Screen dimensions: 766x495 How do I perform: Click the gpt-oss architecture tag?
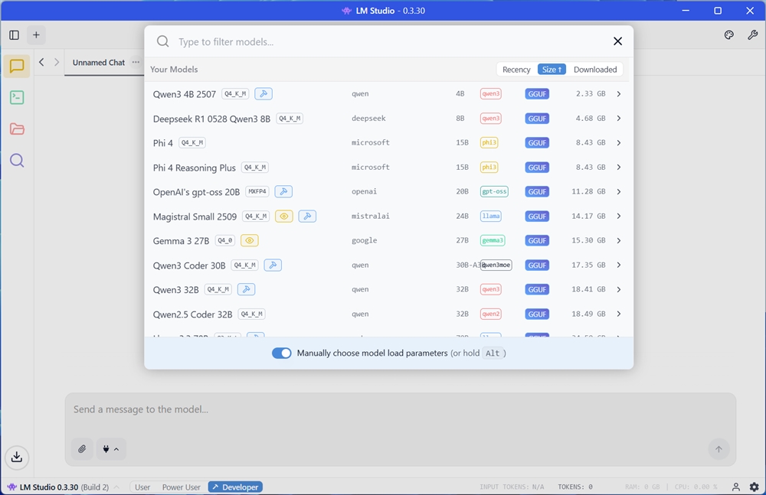coord(494,191)
